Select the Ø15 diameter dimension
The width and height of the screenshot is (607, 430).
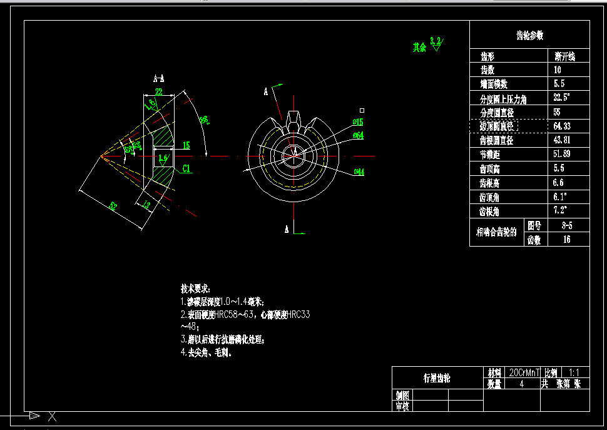point(358,122)
